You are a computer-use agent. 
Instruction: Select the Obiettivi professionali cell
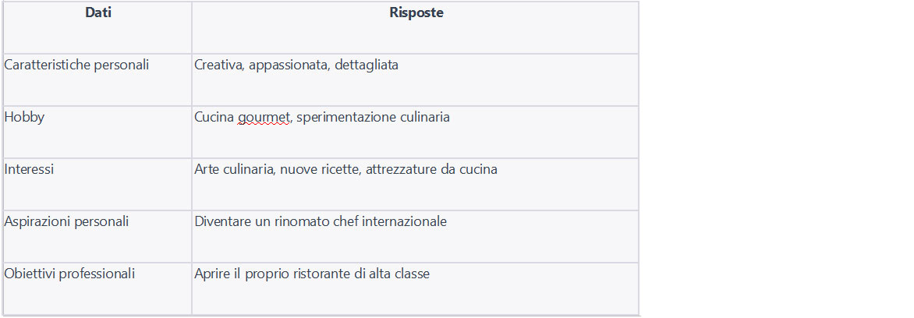pos(98,289)
